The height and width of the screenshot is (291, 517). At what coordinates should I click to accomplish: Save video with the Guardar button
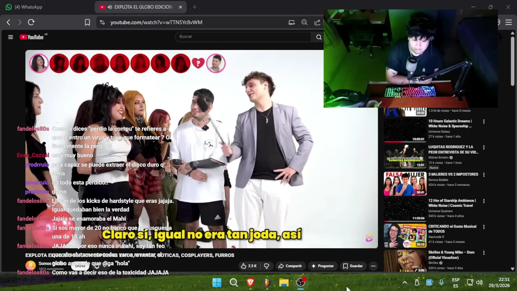353,266
